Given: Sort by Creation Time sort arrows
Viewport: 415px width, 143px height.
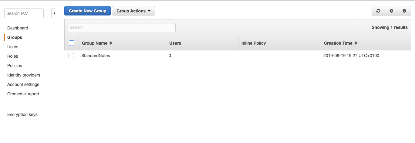Looking at the screenshot, I should coord(356,43).
